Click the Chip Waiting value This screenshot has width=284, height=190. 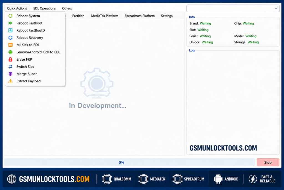pyautogui.click(x=248, y=23)
